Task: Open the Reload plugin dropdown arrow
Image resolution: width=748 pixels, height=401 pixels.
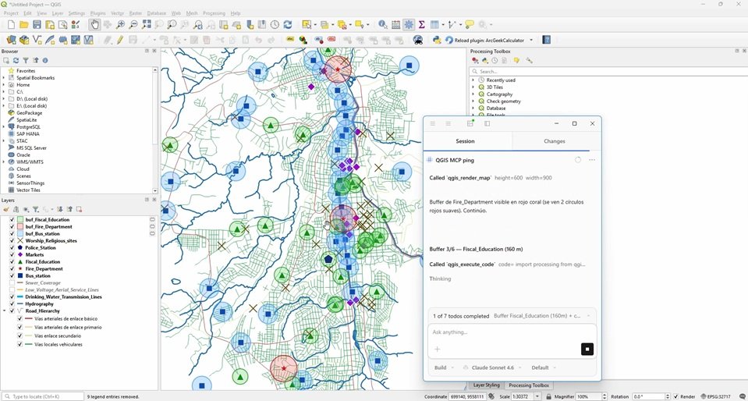Action: [531, 40]
